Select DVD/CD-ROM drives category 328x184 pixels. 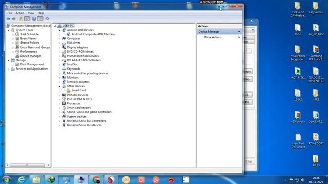[80, 52]
